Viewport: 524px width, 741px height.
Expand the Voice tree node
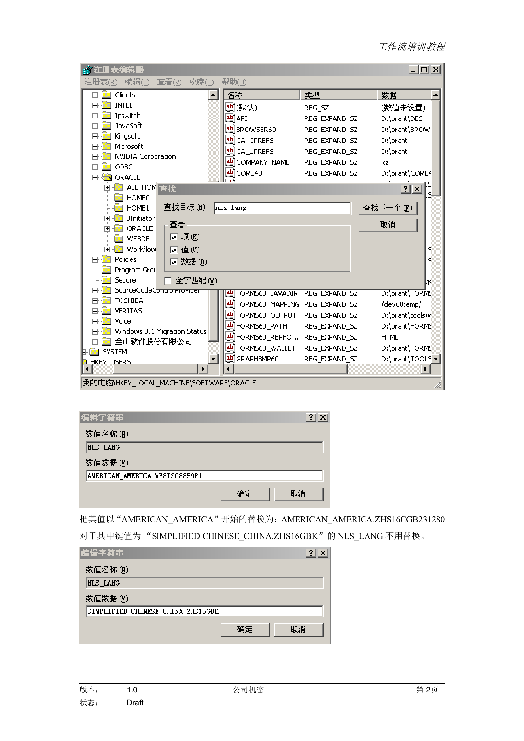[x=95, y=321]
